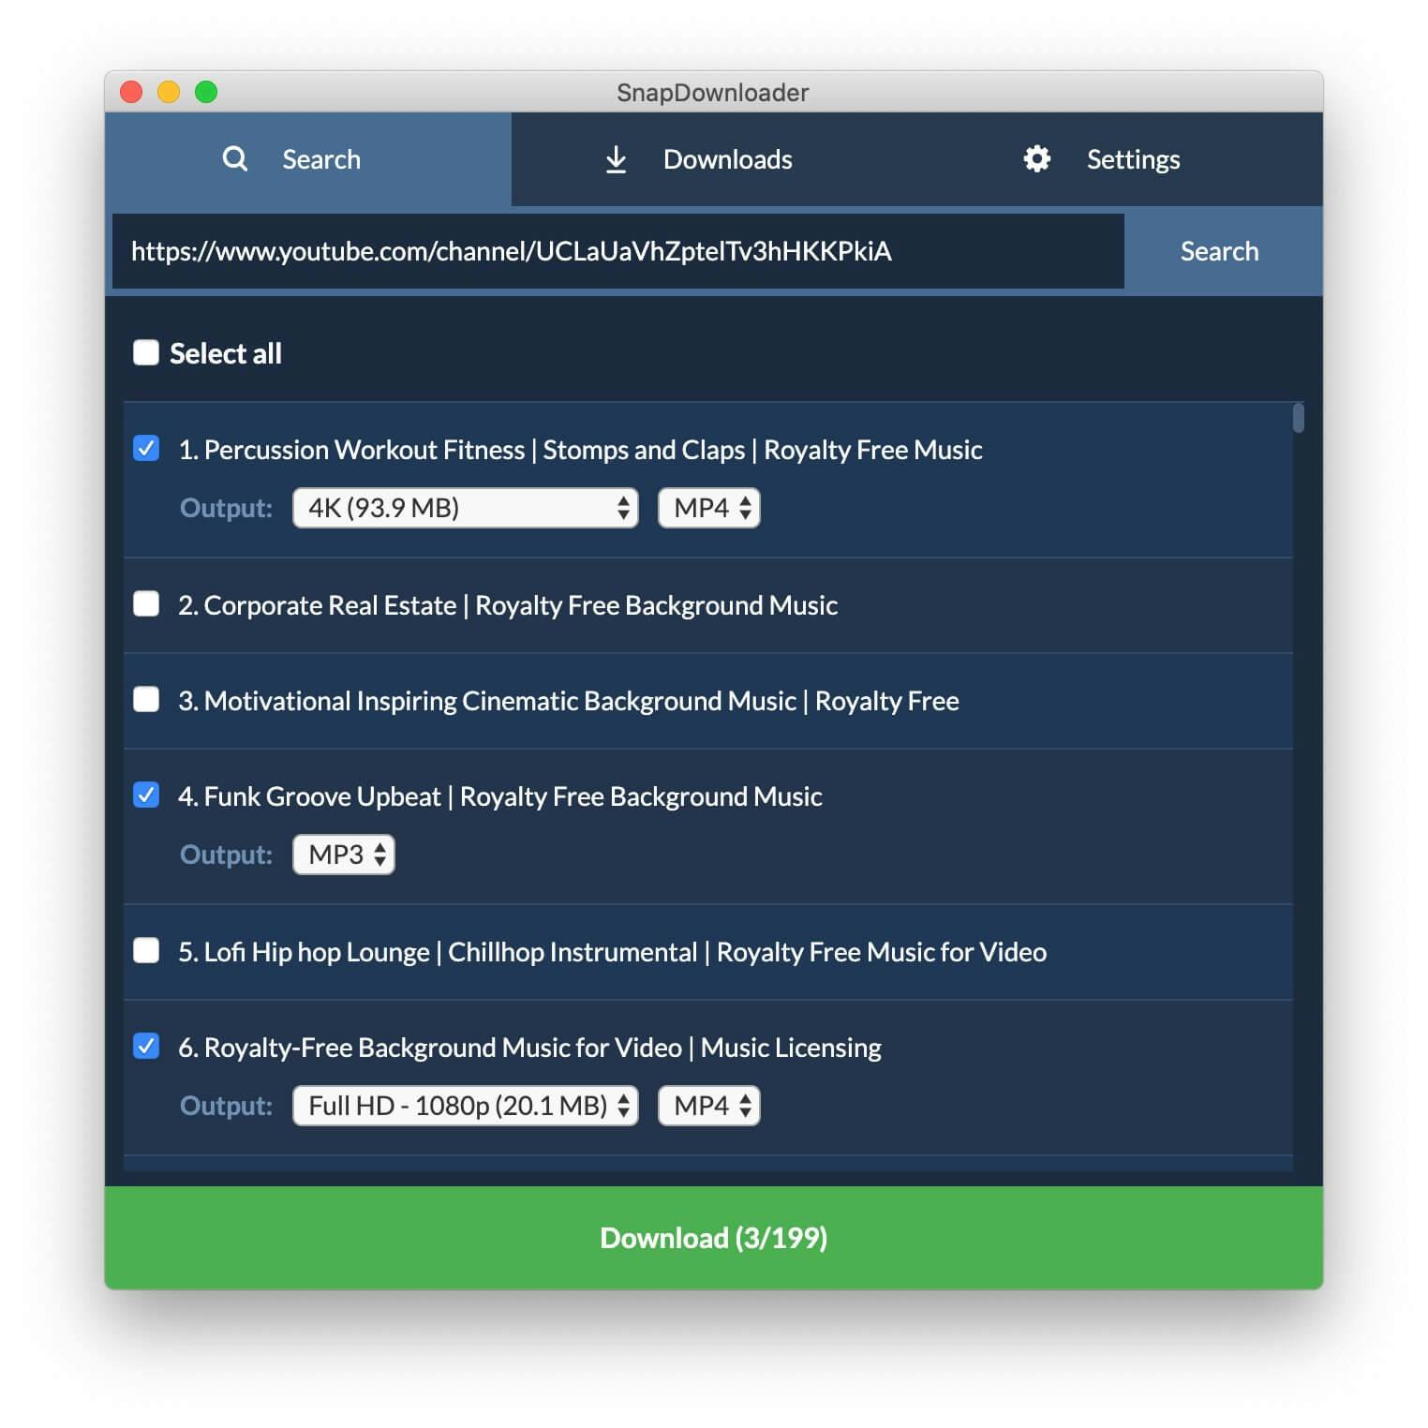
Task: Maximize the window with the green button
Action: pyautogui.click(x=206, y=92)
